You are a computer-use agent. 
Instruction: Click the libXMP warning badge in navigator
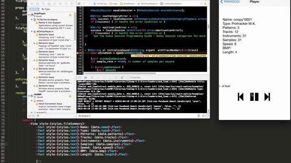70,96
